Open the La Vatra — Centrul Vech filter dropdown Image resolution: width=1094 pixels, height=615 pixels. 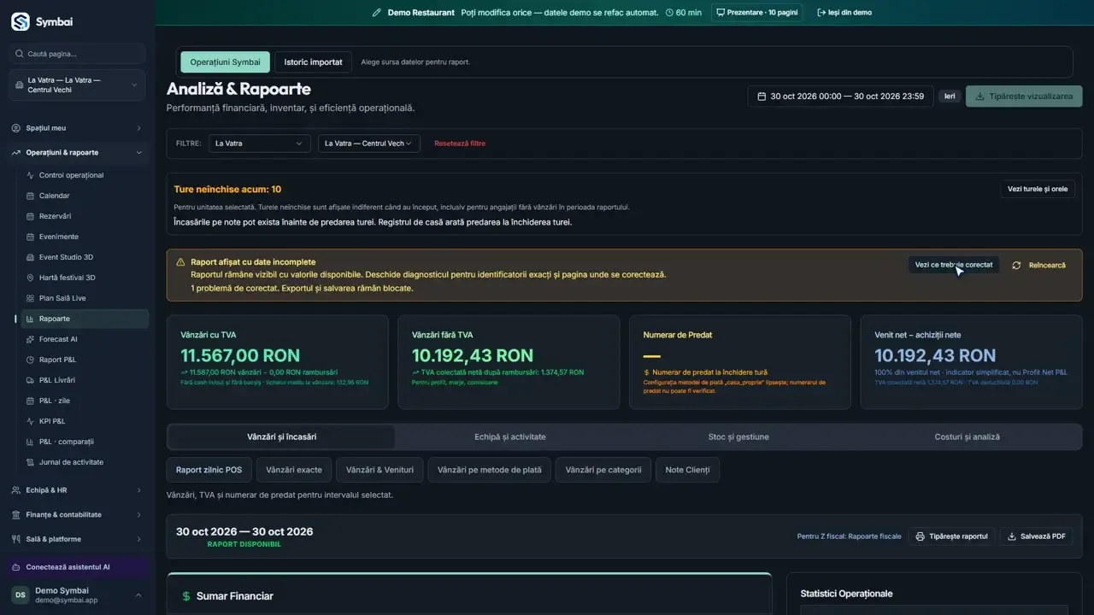(x=368, y=143)
